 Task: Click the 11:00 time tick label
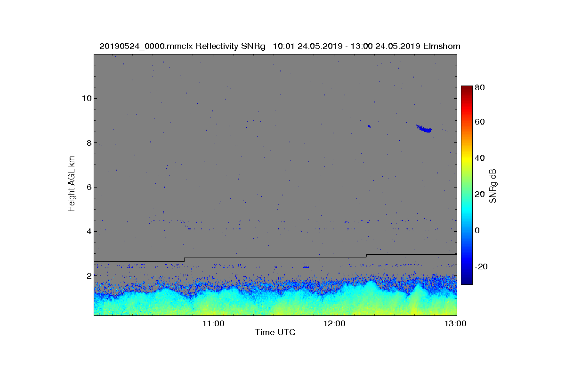point(213,323)
